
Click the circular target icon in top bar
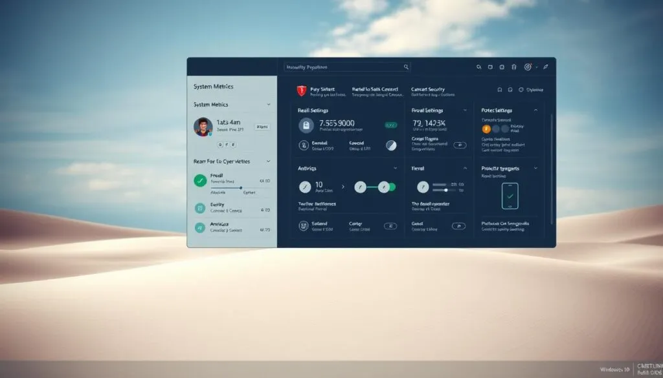528,67
